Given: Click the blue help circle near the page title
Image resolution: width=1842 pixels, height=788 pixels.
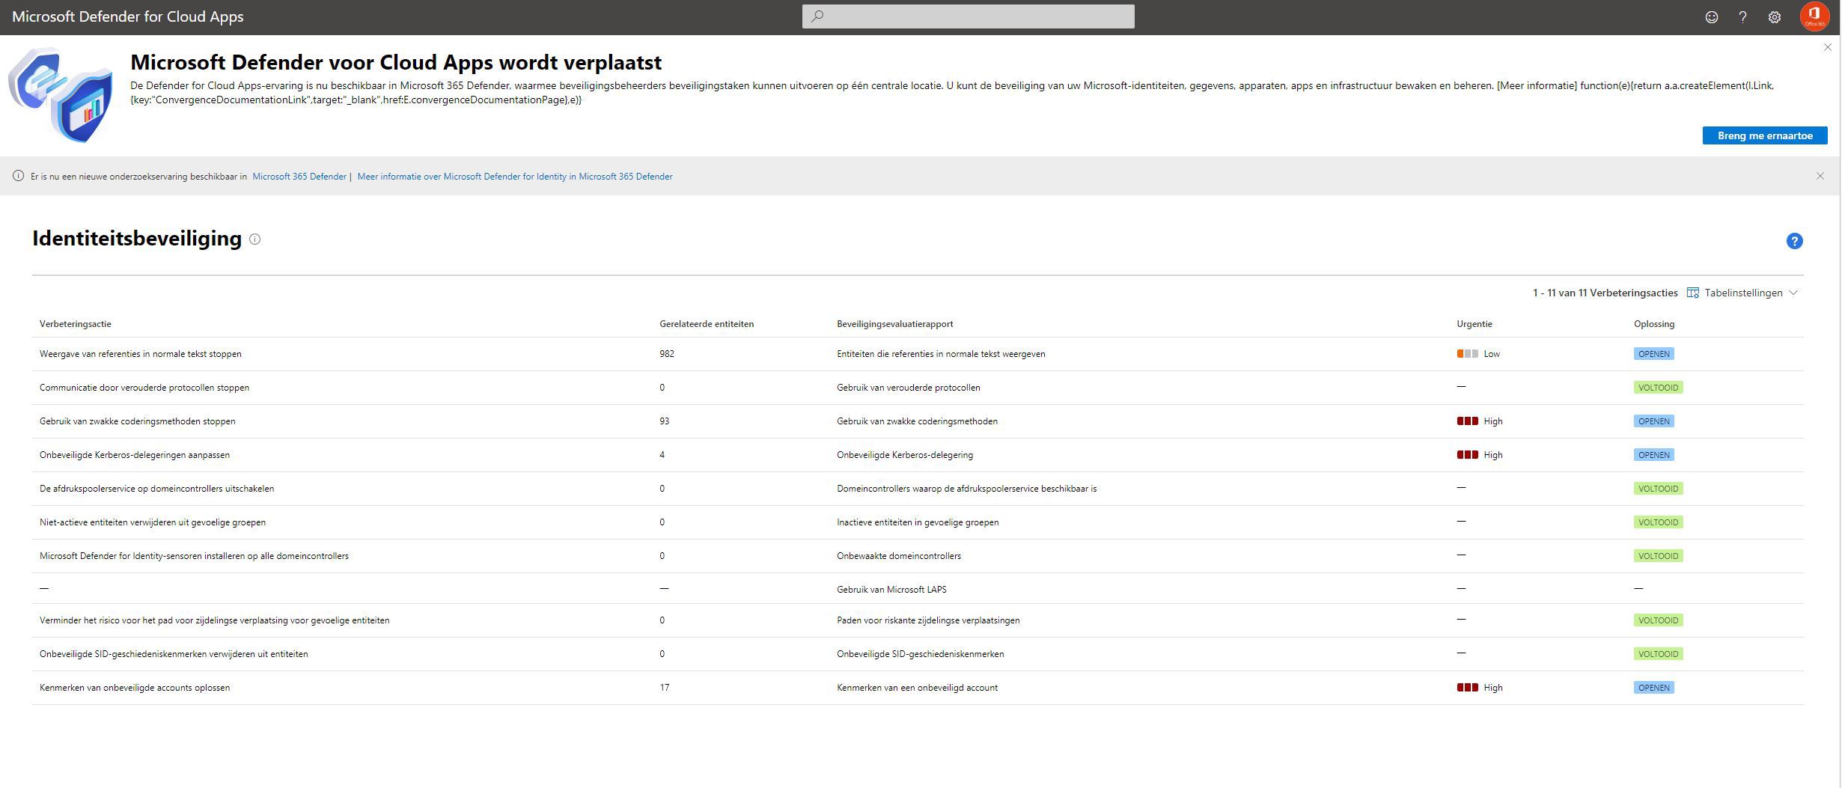Looking at the screenshot, I should tap(1793, 240).
